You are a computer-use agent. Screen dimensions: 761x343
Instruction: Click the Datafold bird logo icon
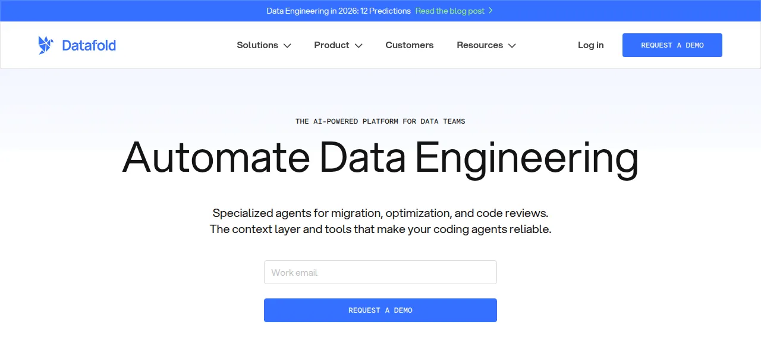[x=46, y=45]
